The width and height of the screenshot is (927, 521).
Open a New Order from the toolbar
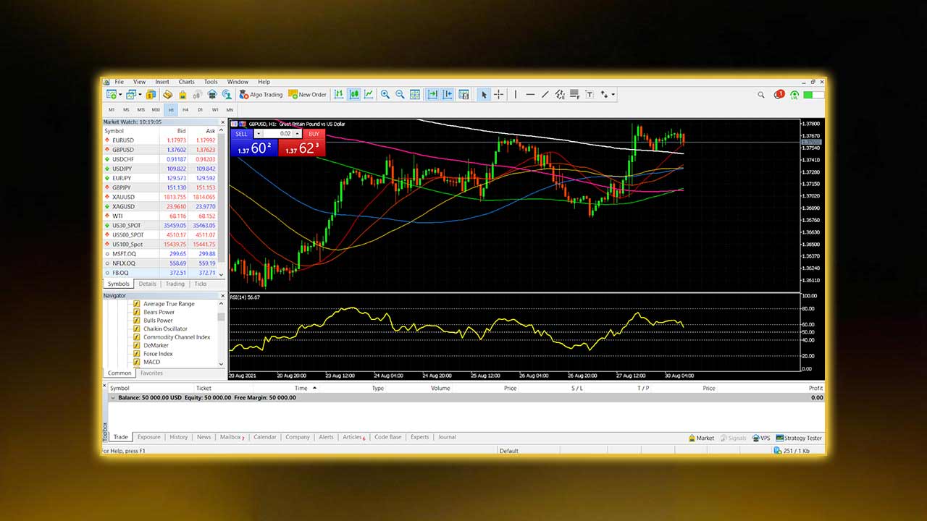coord(307,95)
